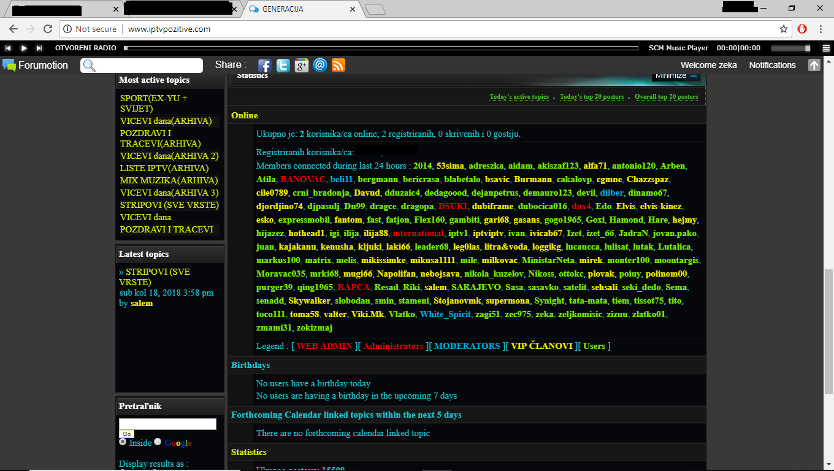Screen dimensions: 834x471
Task: Click the address bar URL www.iptvpozitive.com
Action: (x=169, y=29)
